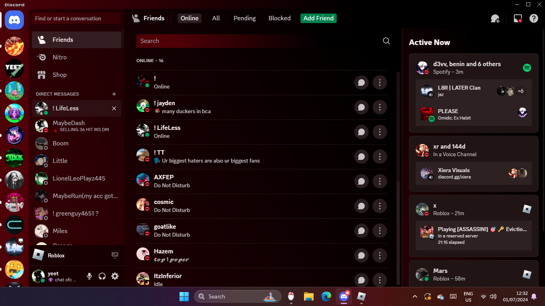This screenshot has width=545, height=306.
Task: Click the green Add Friend button
Action: (318, 18)
